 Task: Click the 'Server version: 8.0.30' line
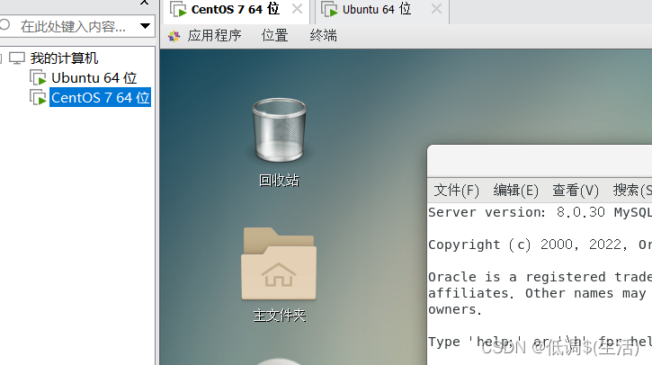[540, 212]
